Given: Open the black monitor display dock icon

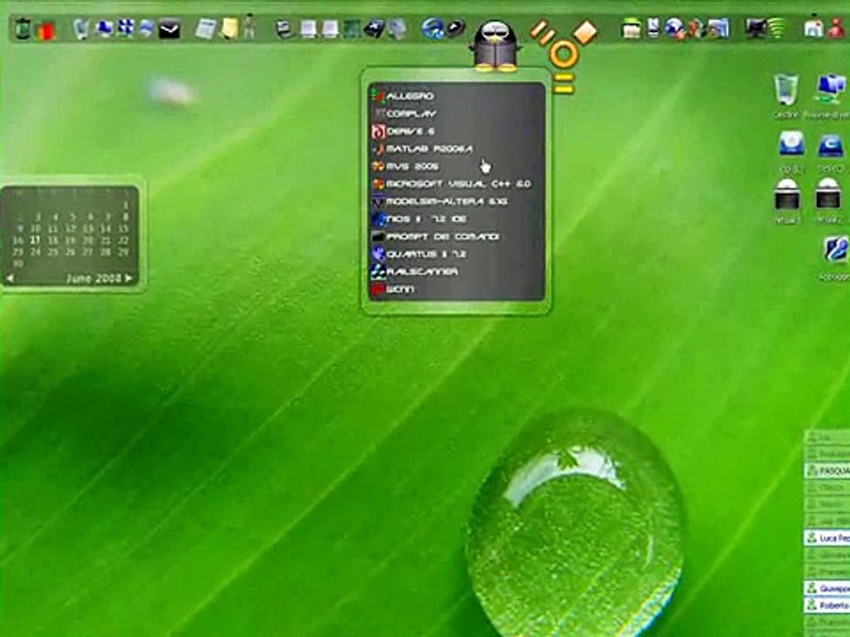Looking at the screenshot, I should pos(755,28).
